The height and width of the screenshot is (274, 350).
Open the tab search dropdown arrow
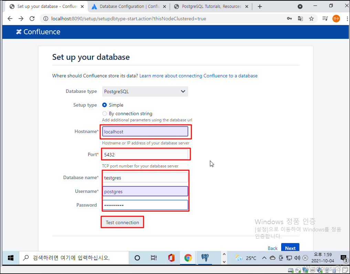pyautogui.click(x=300, y=7)
